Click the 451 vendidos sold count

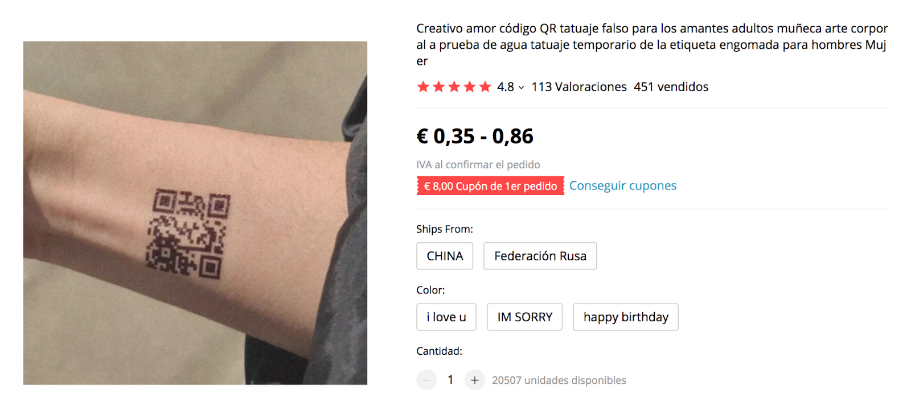click(x=671, y=87)
